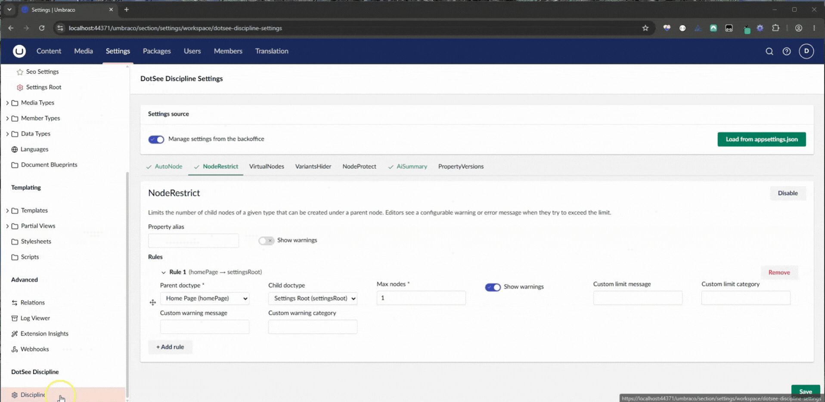Click the Settings Root gear icon
The height and width of the screenshot is (402, 825).
tap(20, 87)
